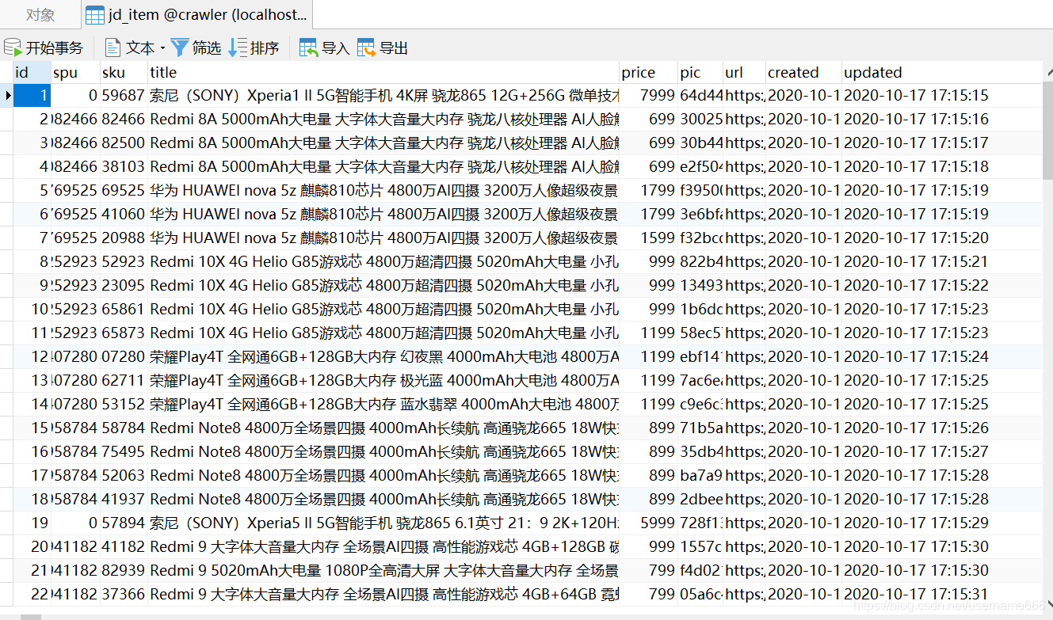Select the pic cell starting with 71b5a

[700, 428]
